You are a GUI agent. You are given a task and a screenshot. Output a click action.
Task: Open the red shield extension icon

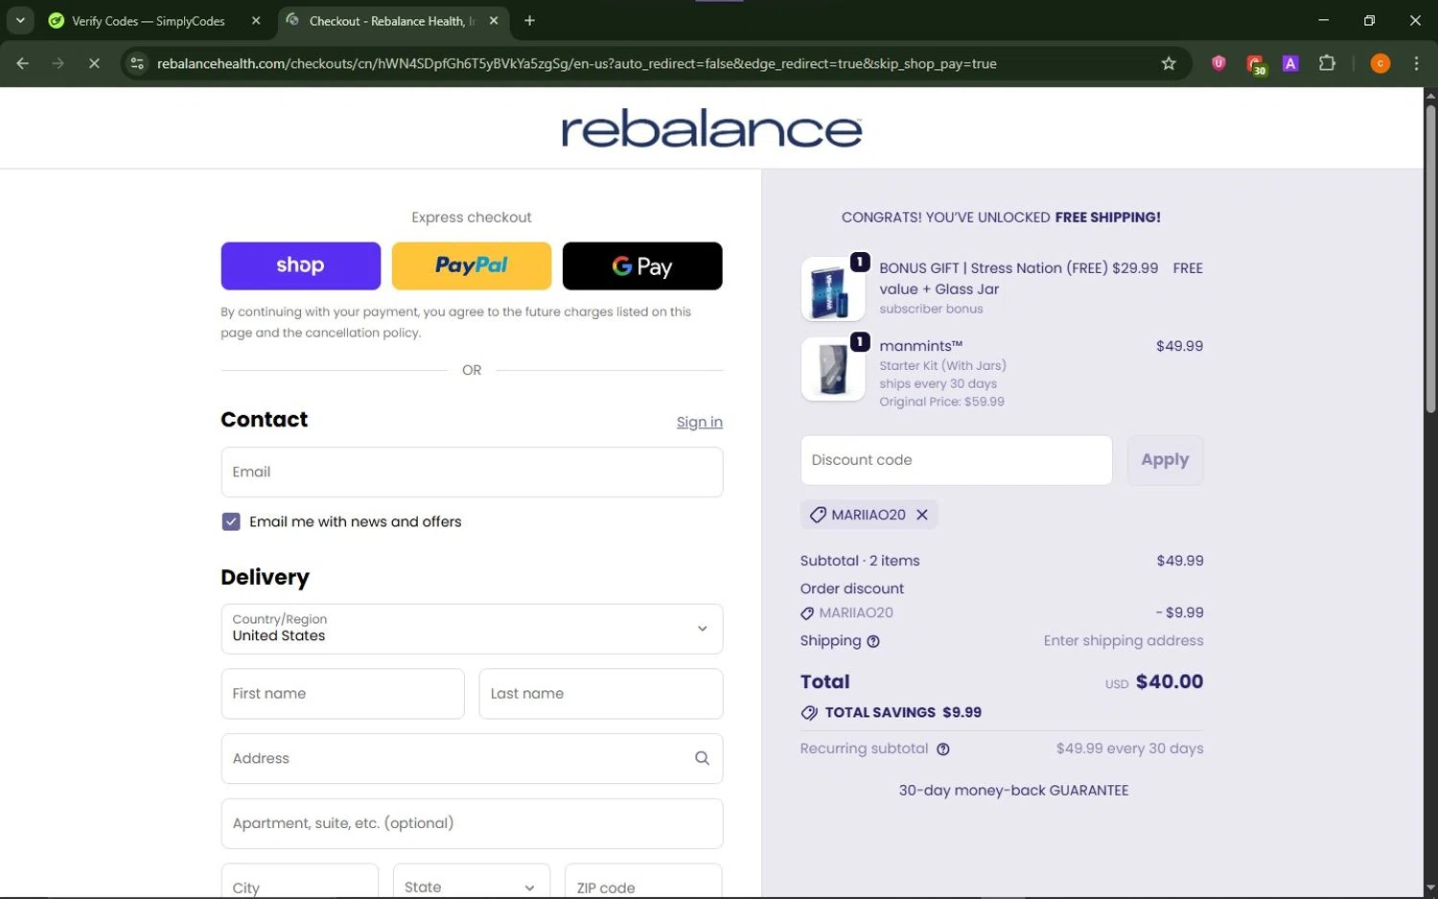coord(1218,63)
